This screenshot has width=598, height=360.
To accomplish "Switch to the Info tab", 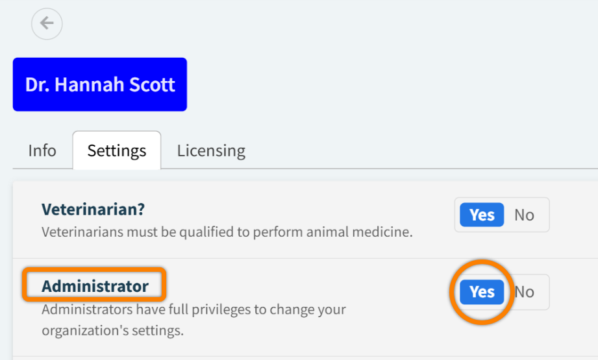I will [x=42, y=150].
